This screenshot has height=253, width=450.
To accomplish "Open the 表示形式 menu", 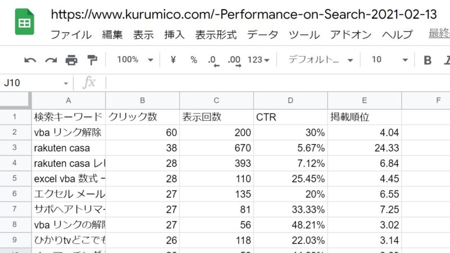I will coord(216,35).
